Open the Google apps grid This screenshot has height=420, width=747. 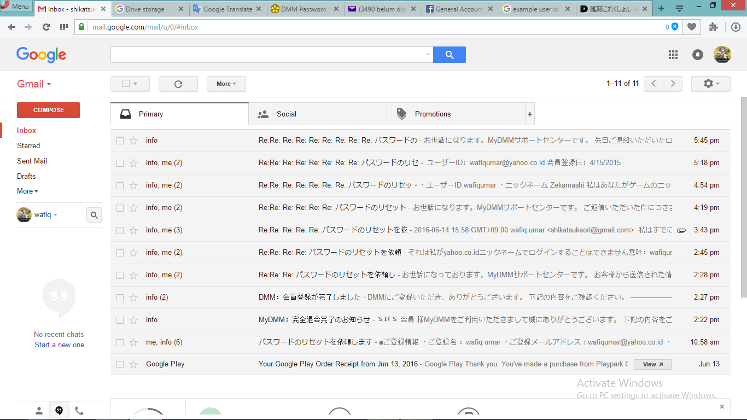click(673, 55)
